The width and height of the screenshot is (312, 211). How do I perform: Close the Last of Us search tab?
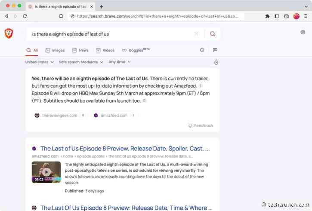(x=92, y=6)
